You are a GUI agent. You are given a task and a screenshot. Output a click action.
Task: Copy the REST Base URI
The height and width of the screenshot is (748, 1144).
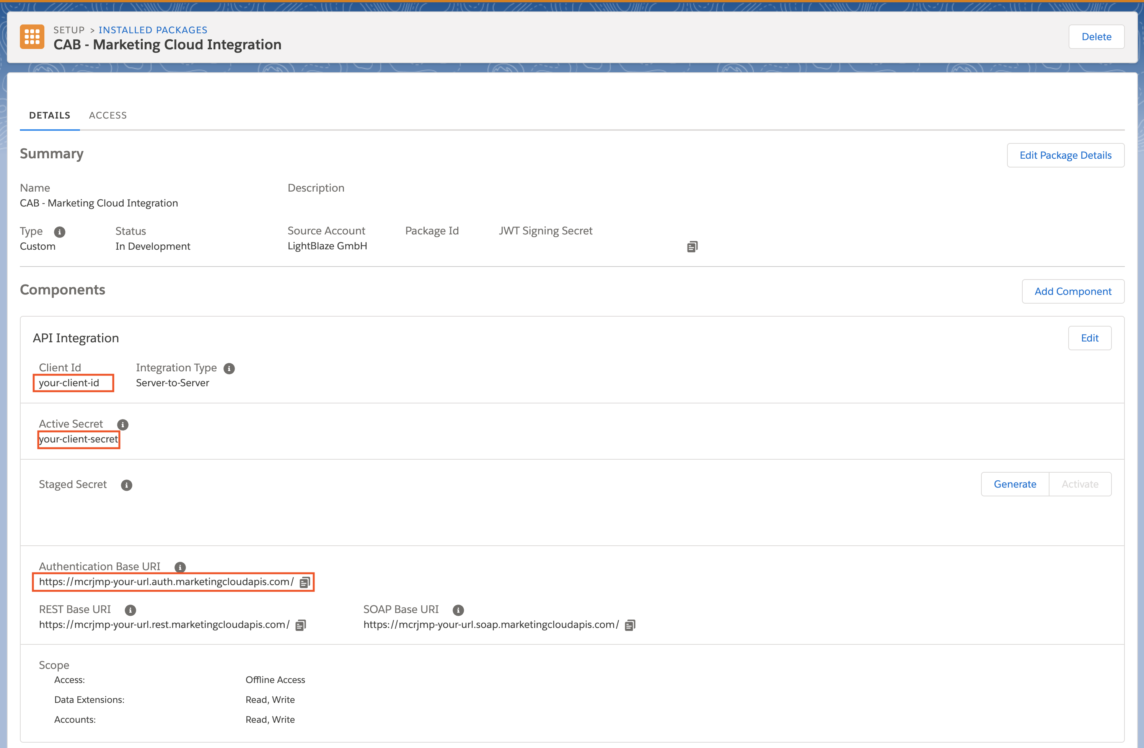click(301, 625)
